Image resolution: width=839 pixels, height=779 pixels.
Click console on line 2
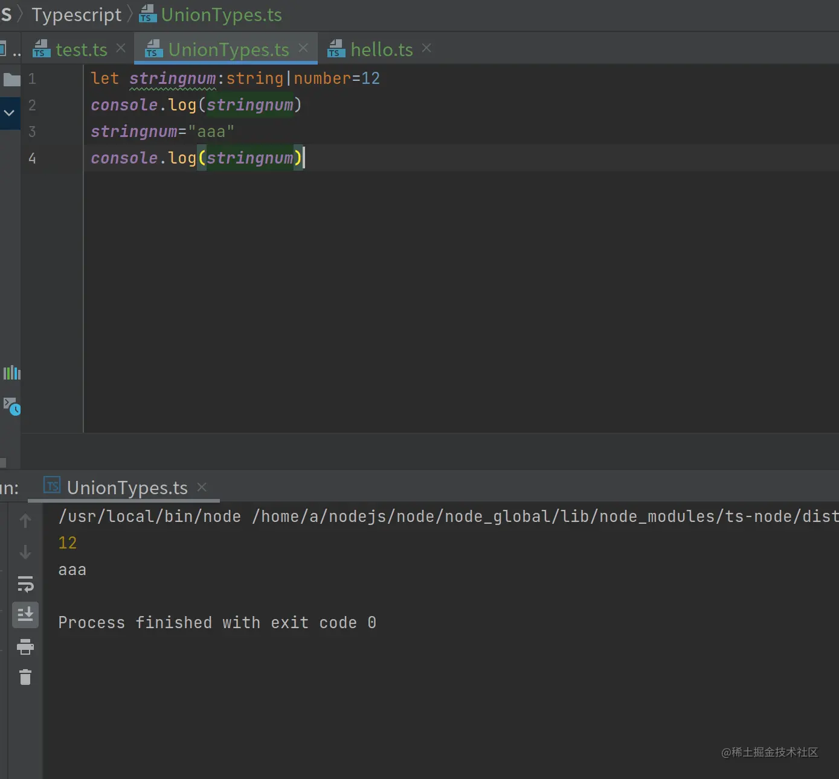pos(124,105)
